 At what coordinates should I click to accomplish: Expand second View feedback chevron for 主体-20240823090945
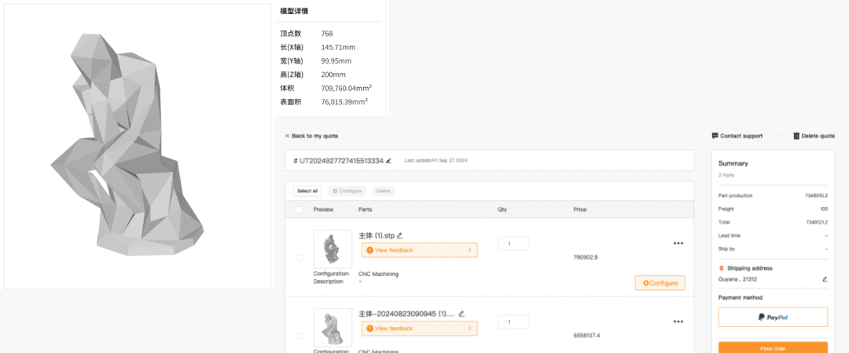tap(469, 329)
